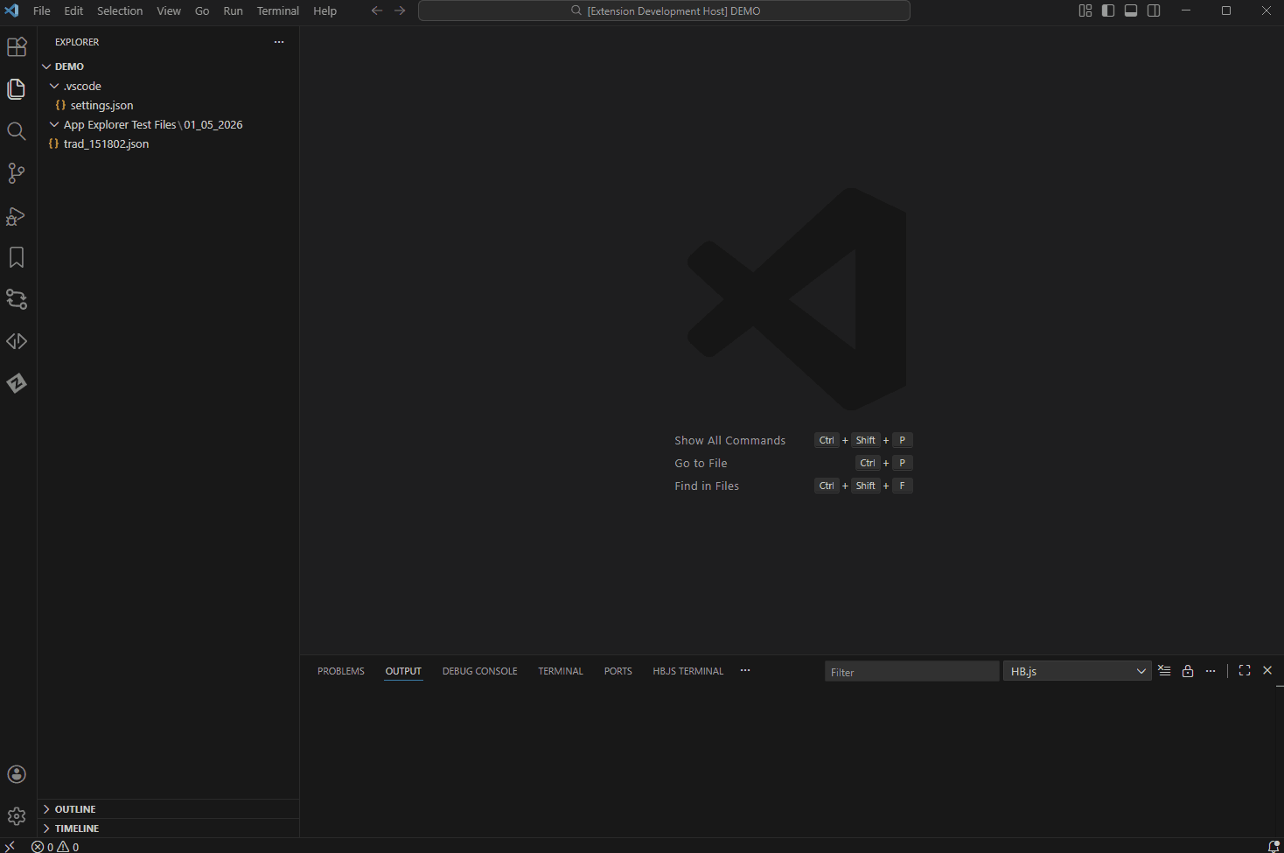Clear the output panel contents
The image size is (1284, 853).
(x=1164, y=671)
